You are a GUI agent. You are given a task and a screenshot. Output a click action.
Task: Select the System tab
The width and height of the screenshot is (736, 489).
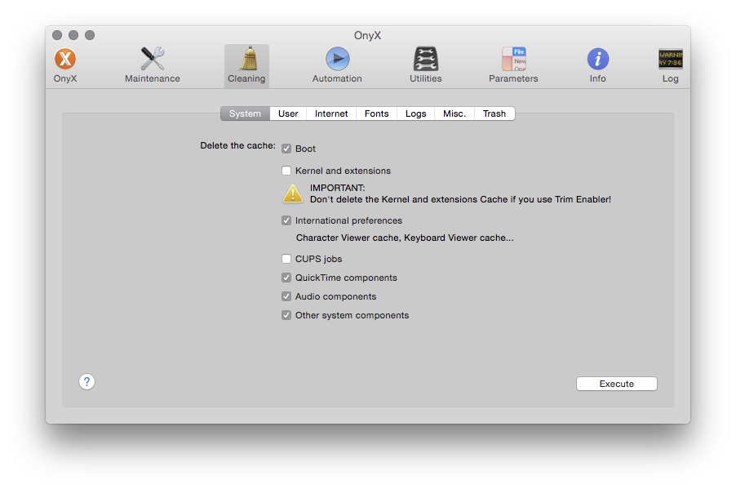tap(245, 113)
